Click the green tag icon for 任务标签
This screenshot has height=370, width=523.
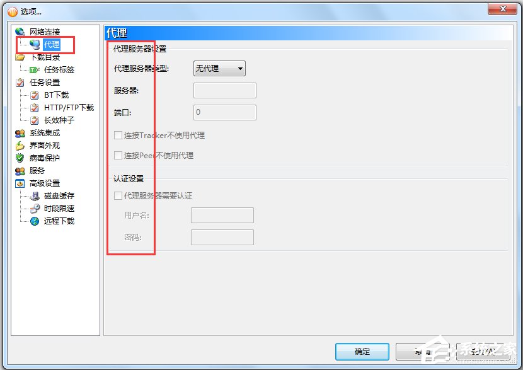pyautogui.click(x=35, y=70)
